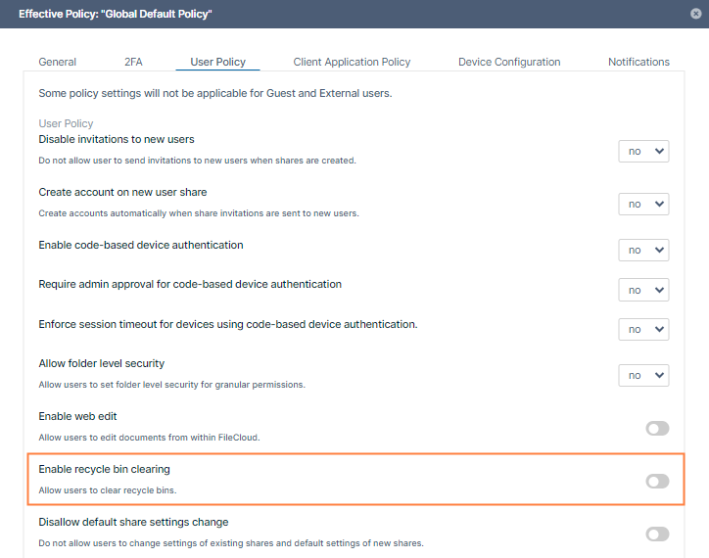Select the User Policy tab
709x558 pixels.
217,62
